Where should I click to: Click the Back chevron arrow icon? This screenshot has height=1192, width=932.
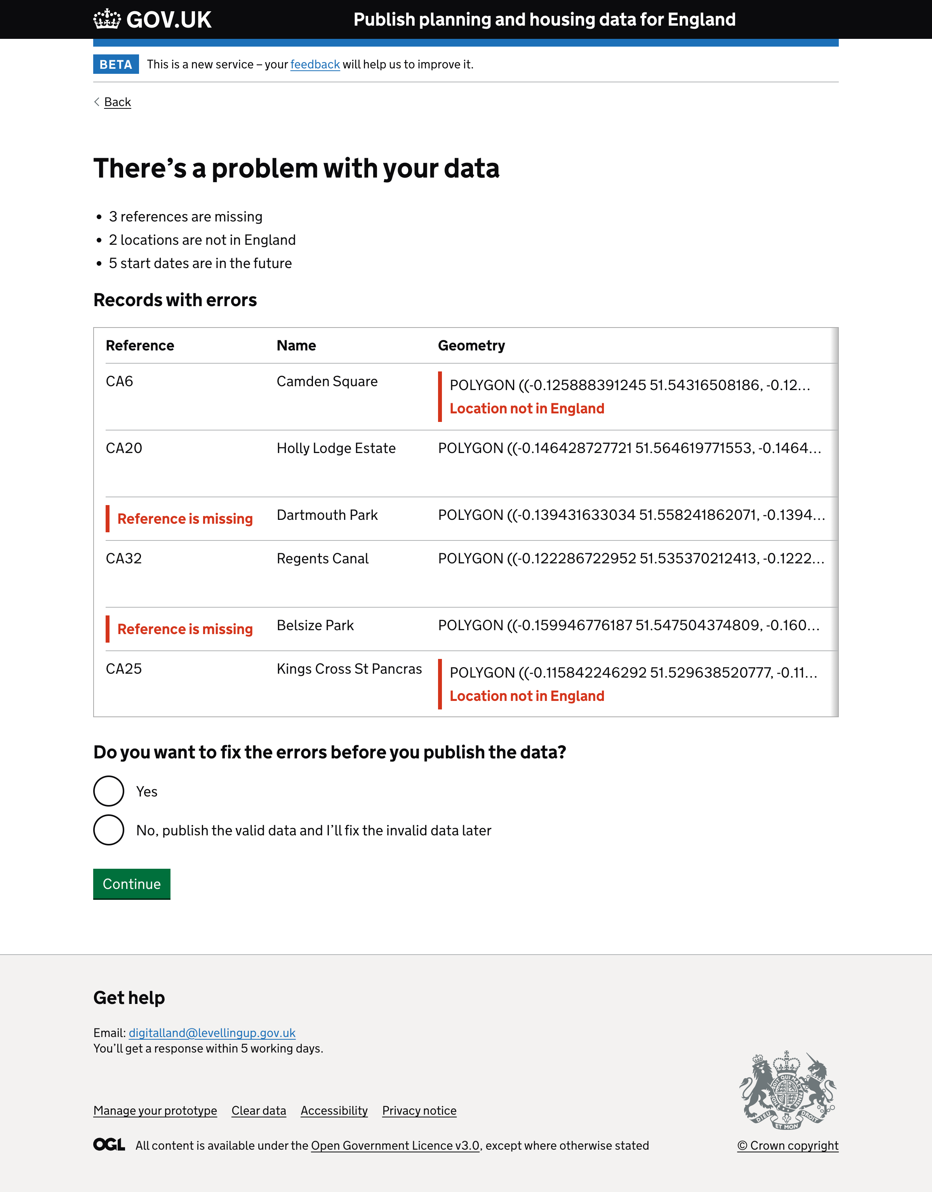(x=97, y=102)
